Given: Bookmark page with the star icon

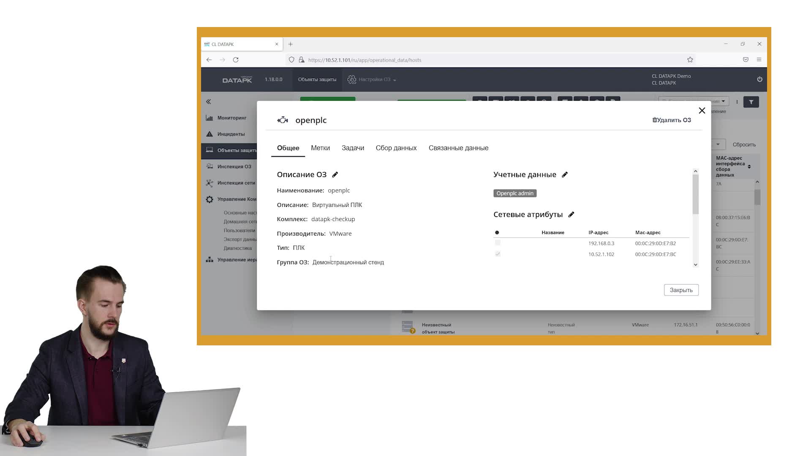Looking at the screenshot, I should tap(690, 60).
